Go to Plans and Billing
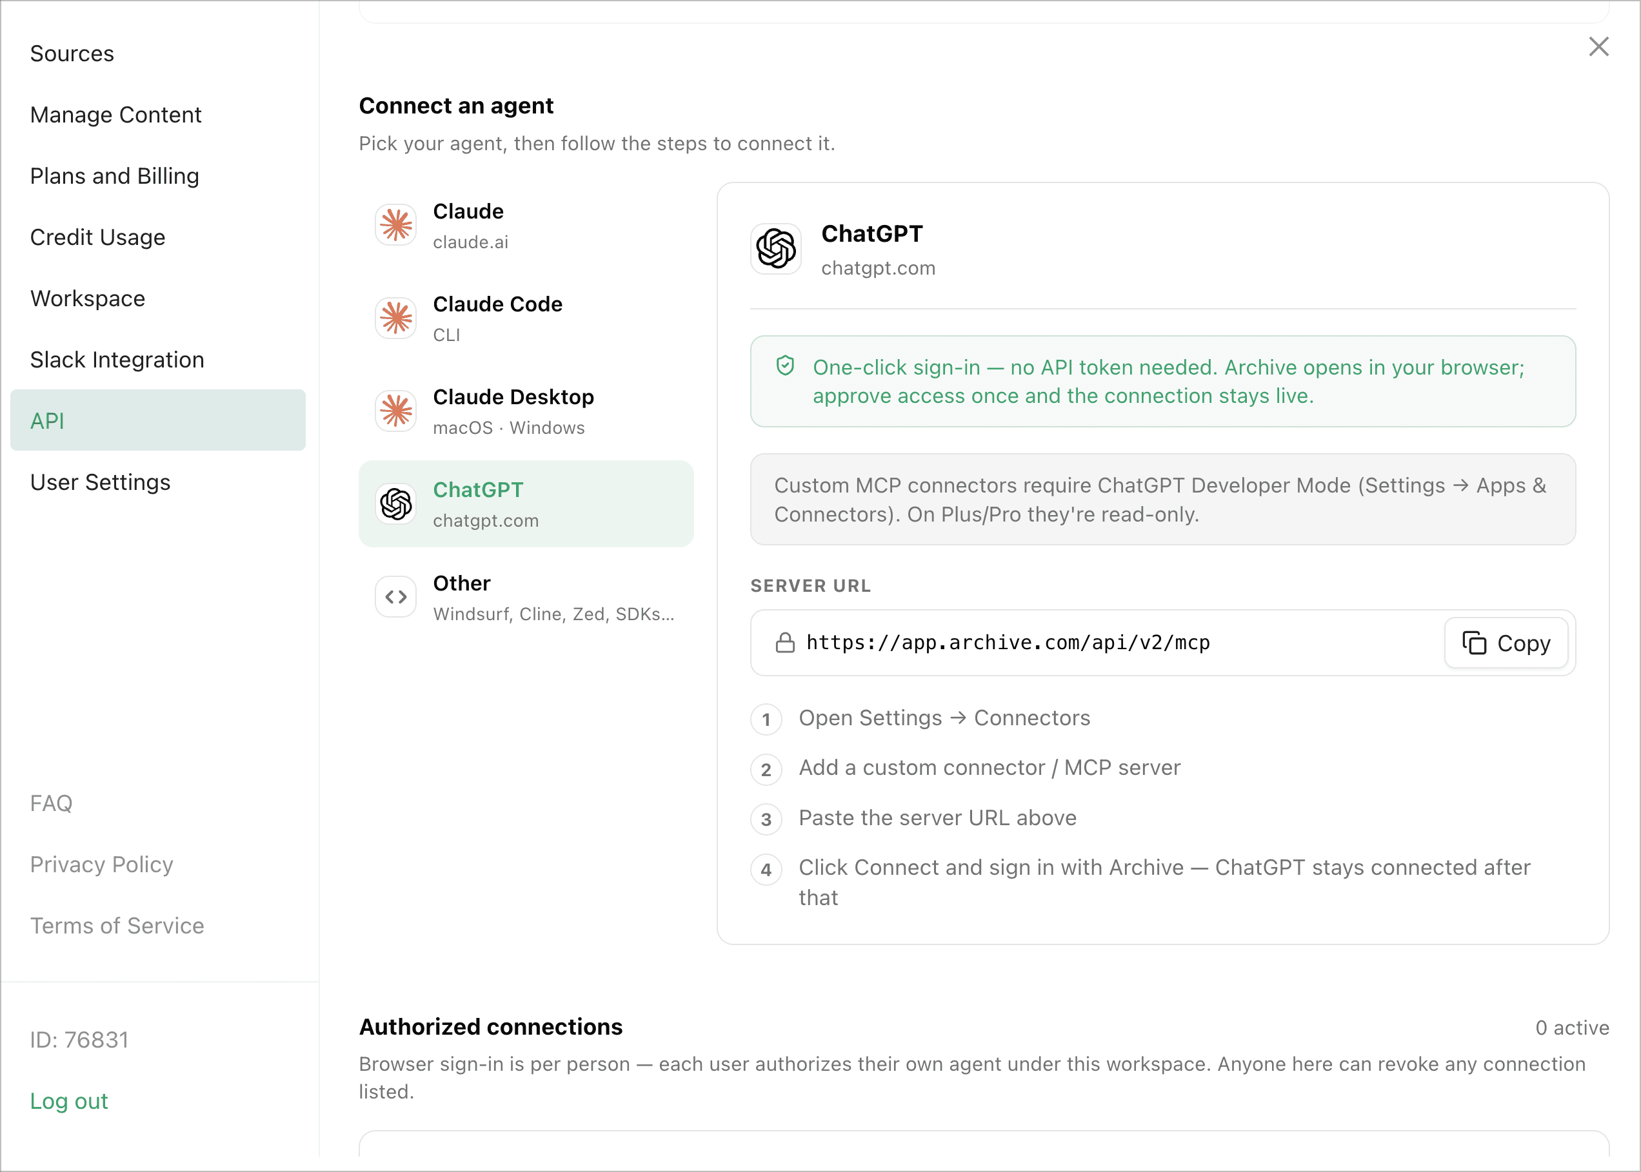 pyautogui.click(x=158, y=176)
